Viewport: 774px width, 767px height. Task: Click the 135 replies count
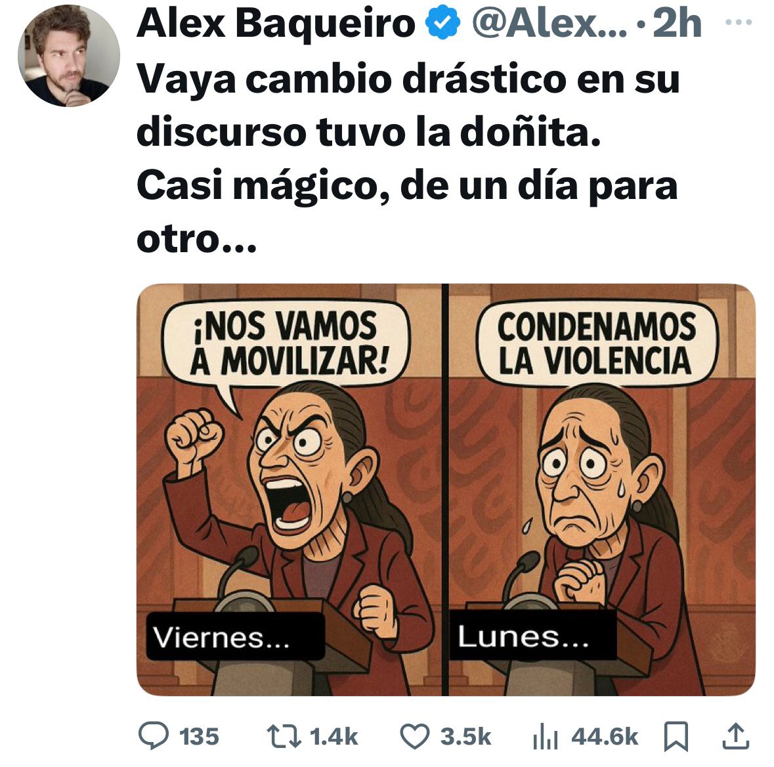(x=199, y=736)
